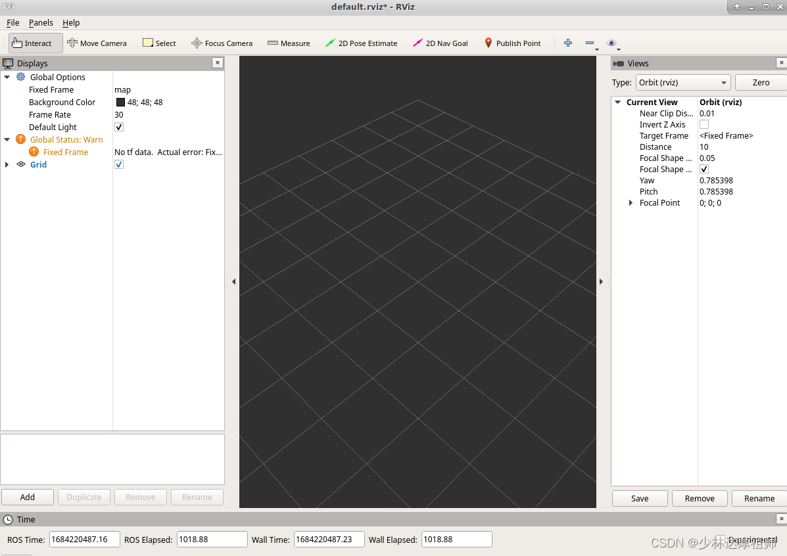
Task: Select the Interact tool
Action: tap(36, 43)
